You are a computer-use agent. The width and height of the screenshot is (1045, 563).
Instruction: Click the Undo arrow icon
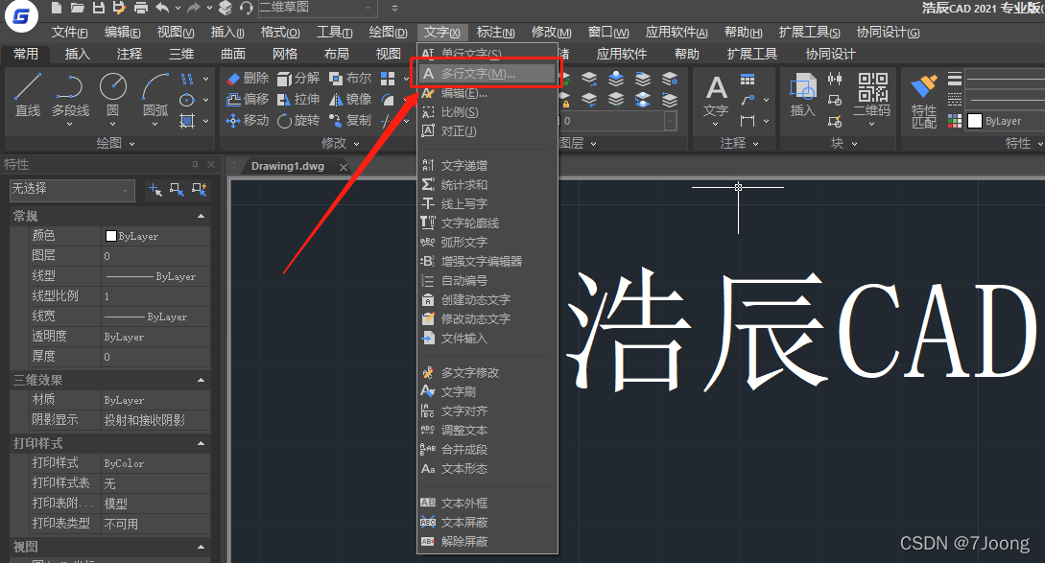[162, 8]
